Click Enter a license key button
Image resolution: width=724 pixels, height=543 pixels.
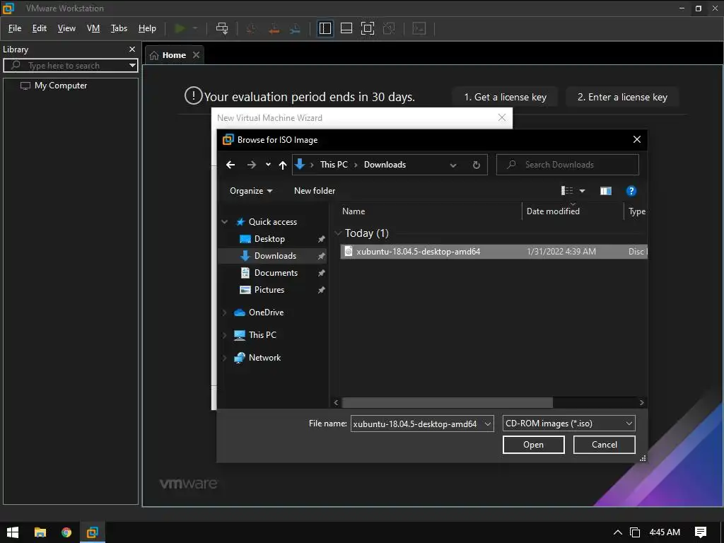click(622, 97)
